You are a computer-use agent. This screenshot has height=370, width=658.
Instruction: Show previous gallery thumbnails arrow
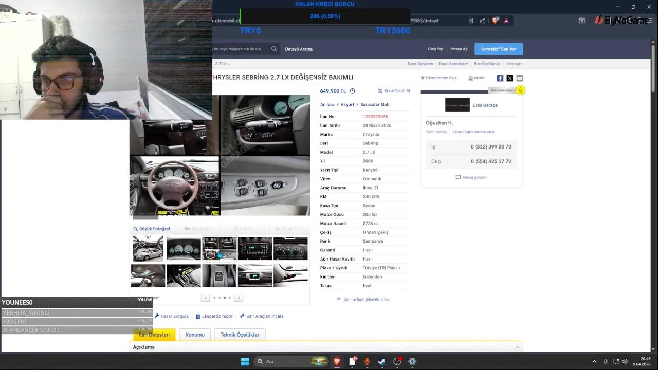(205, 298)
